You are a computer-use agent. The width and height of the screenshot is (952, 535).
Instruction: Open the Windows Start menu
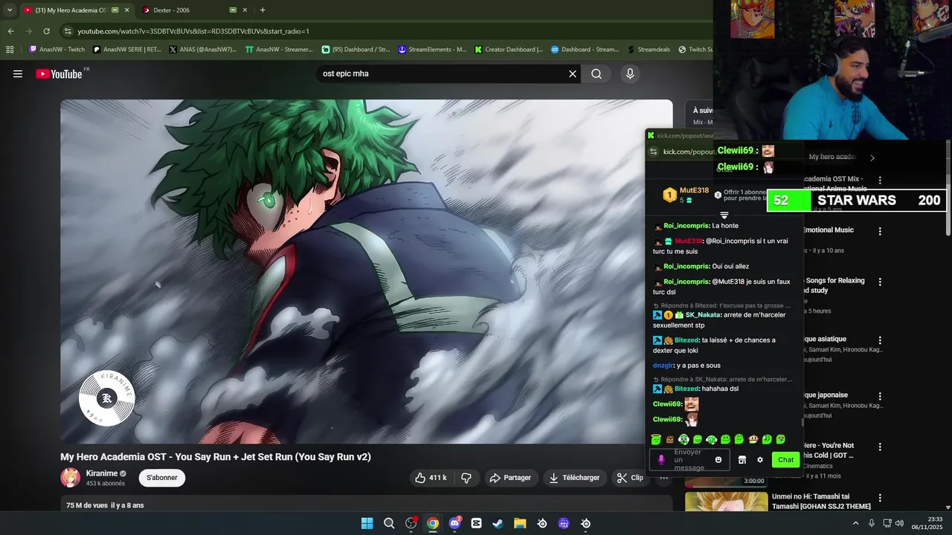tap(367, 524)
